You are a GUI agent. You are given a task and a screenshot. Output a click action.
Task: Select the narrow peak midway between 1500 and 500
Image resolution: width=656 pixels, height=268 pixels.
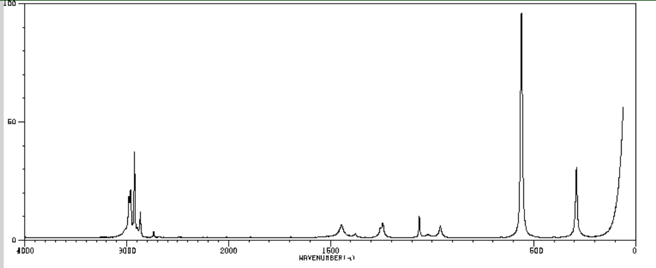pyautogui.click(x=419, y=218)
